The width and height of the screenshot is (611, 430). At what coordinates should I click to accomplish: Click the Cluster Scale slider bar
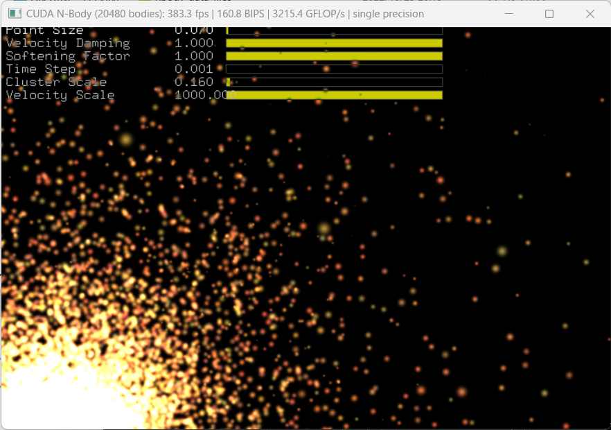point(334,83)
